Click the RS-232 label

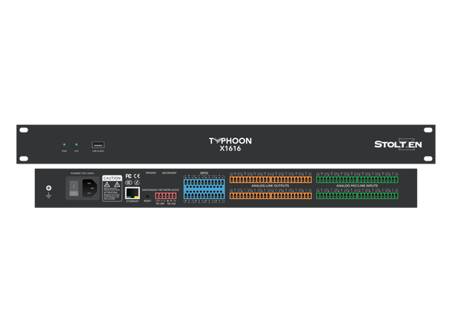171,203
